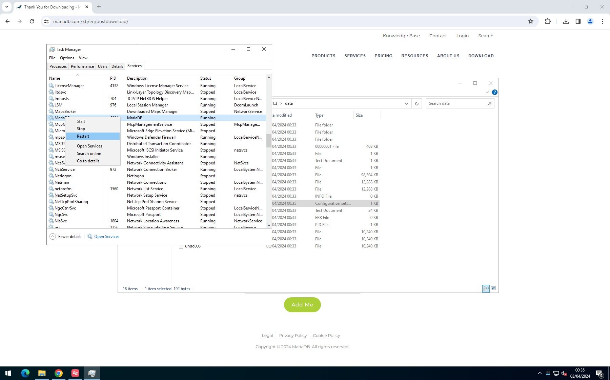Show hidden system tray icons

point(540,373)
